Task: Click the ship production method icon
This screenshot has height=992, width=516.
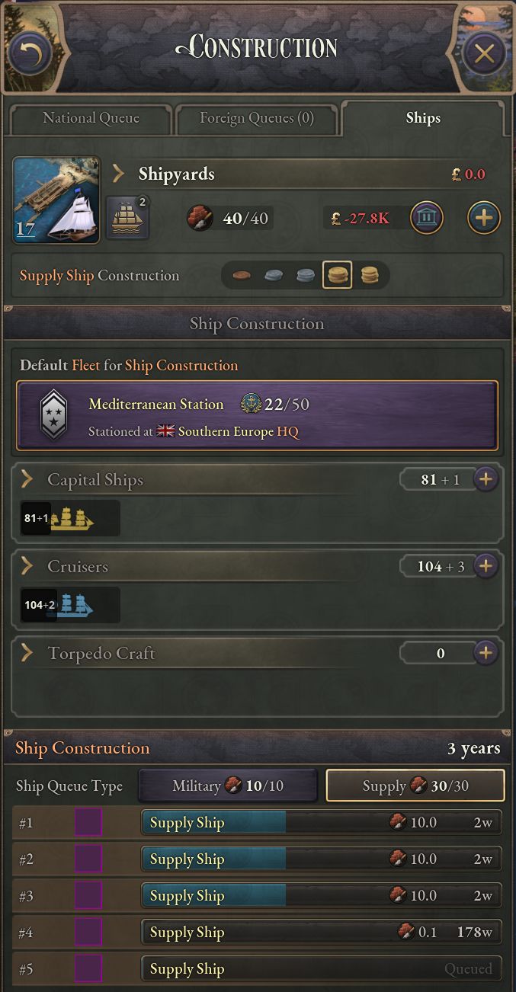Action: pyautogui.click(x=127, y=217)
